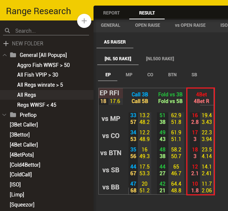Click the Call 3B column header
This screenshot has height=211, width=228.
click(140, 95)
